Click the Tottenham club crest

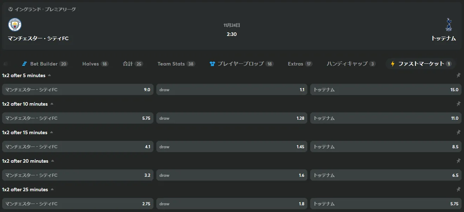coord(448,25)
